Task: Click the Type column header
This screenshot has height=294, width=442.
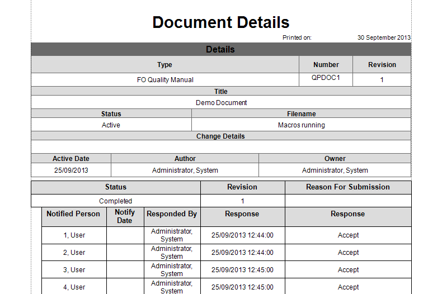Action: (x=165, y=64)
